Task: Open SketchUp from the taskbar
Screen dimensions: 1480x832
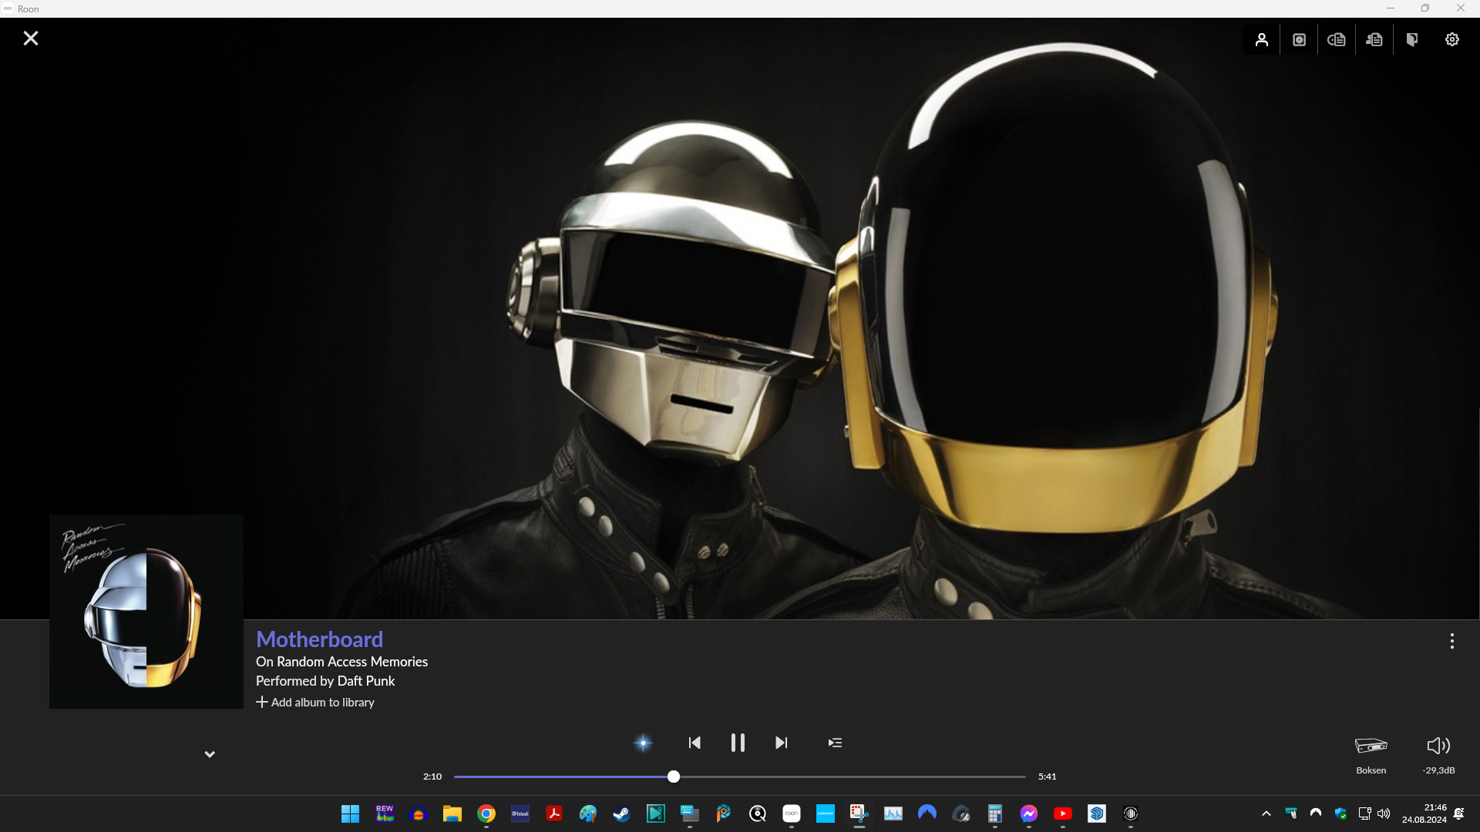Action: (x=1097, y=814)
